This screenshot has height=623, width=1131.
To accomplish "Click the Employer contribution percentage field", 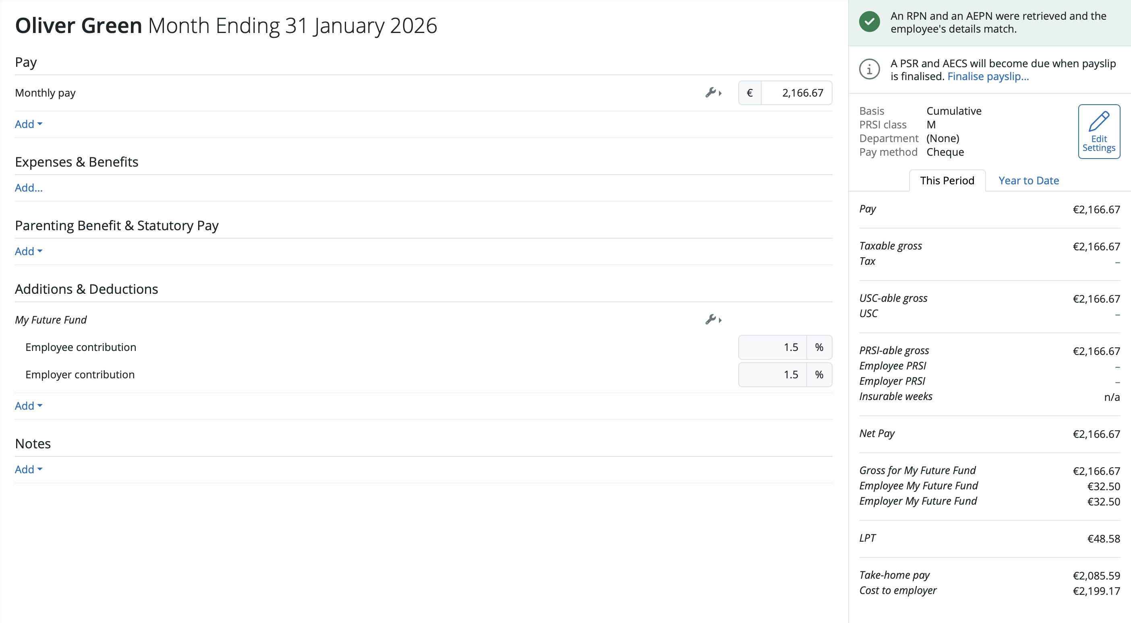I will tap(773, 375).
